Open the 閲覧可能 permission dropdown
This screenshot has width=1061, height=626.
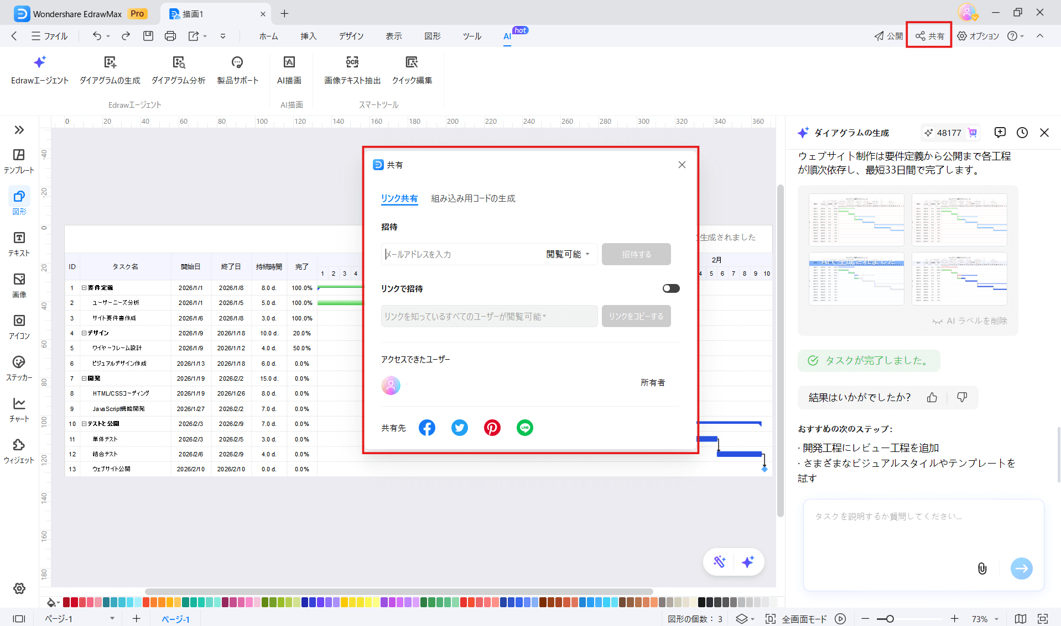(x=568, y=254)
